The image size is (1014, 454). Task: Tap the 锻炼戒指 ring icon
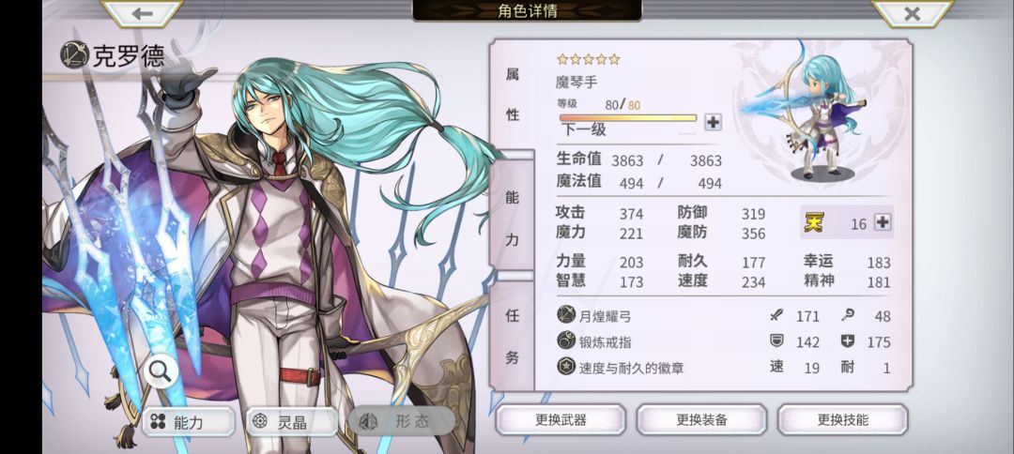coord(566,341)
